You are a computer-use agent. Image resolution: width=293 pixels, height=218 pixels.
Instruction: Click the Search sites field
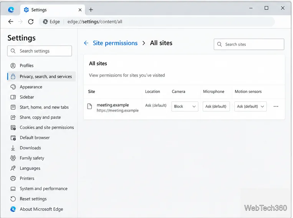click(x=249, y=44)
